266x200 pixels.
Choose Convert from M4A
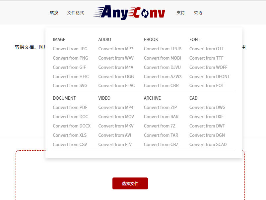[116, 68]
